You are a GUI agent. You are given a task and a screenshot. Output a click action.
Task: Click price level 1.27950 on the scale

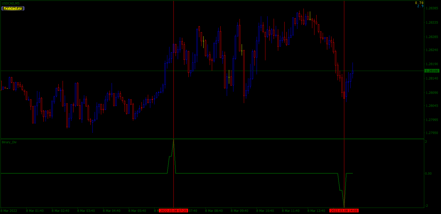pyautogui.click(x=432, y=133)
